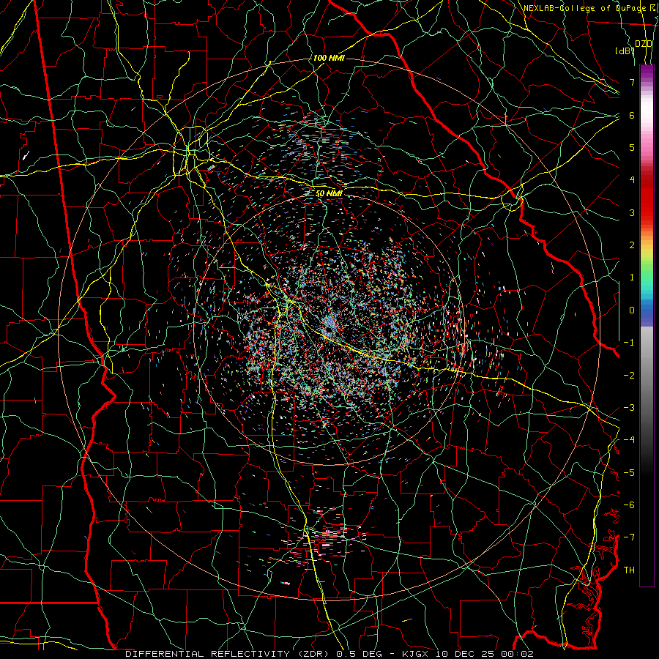Click the "3" value on the color scale
Screen dimensions: 659x659
tap(632, 212)
